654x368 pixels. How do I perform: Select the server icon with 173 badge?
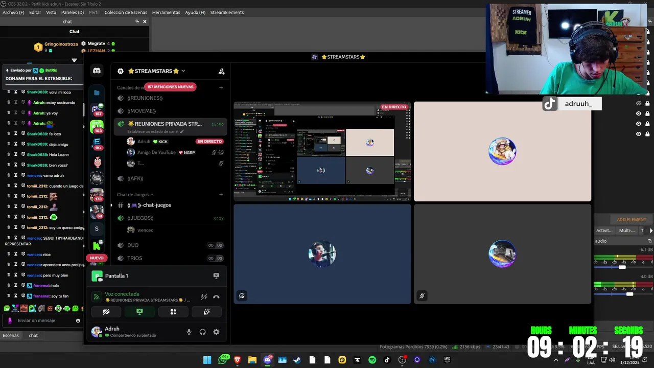pyautogui.click(x=97, y=195)
